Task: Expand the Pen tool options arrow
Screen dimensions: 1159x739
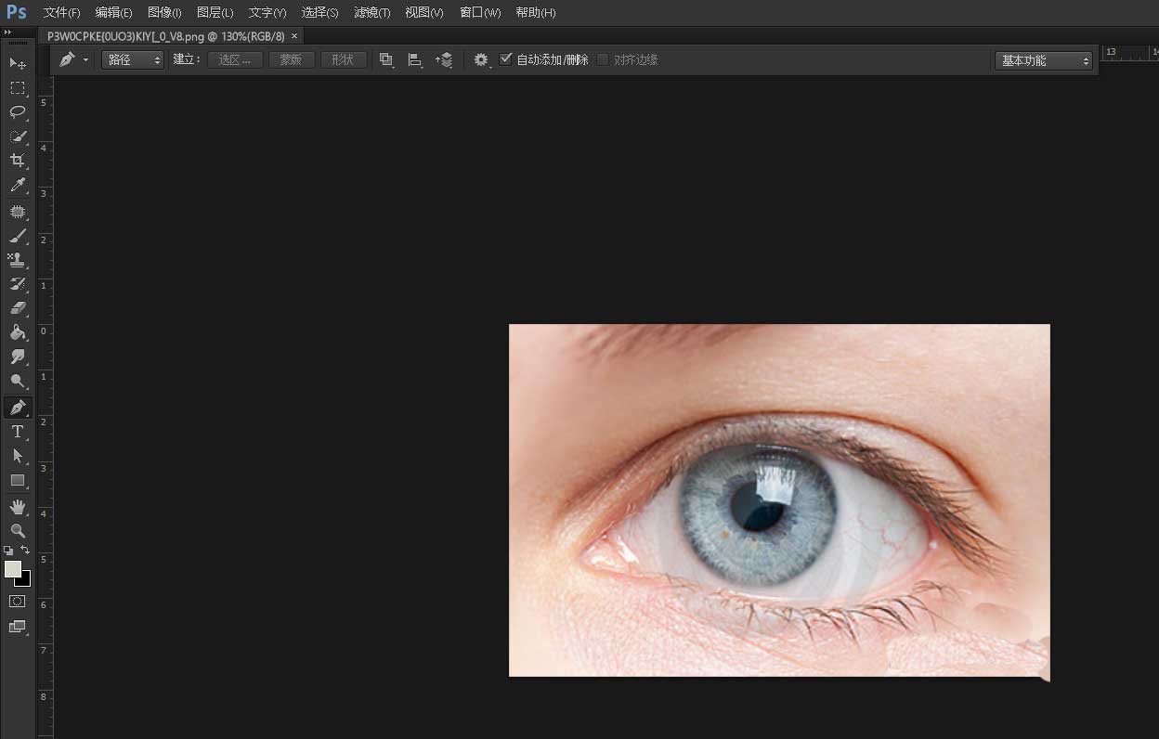Action: 86,58
